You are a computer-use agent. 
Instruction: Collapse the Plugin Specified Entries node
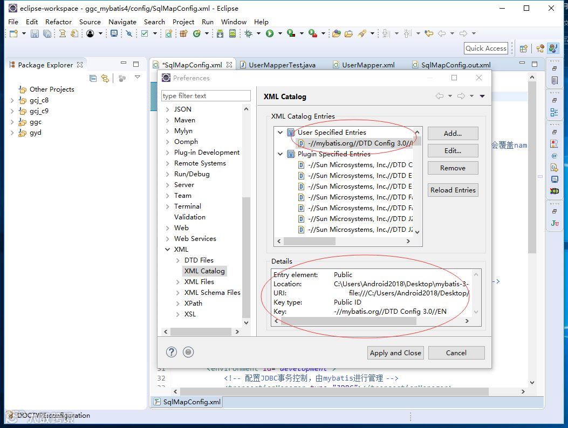click(280, 154)
